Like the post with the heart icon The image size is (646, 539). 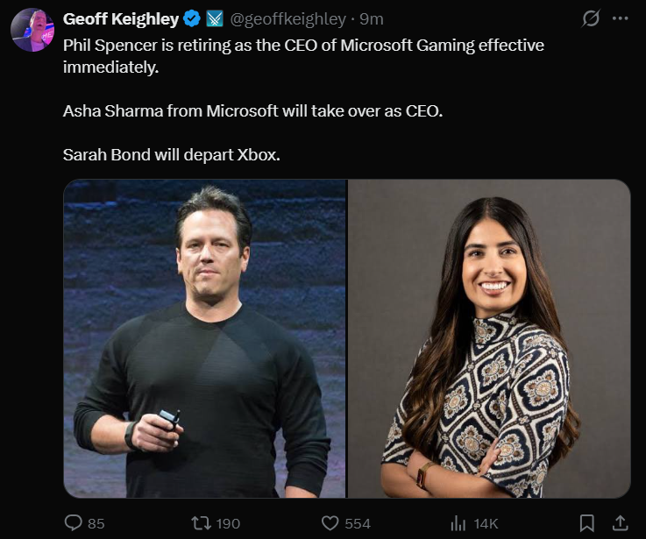(330, 523)
